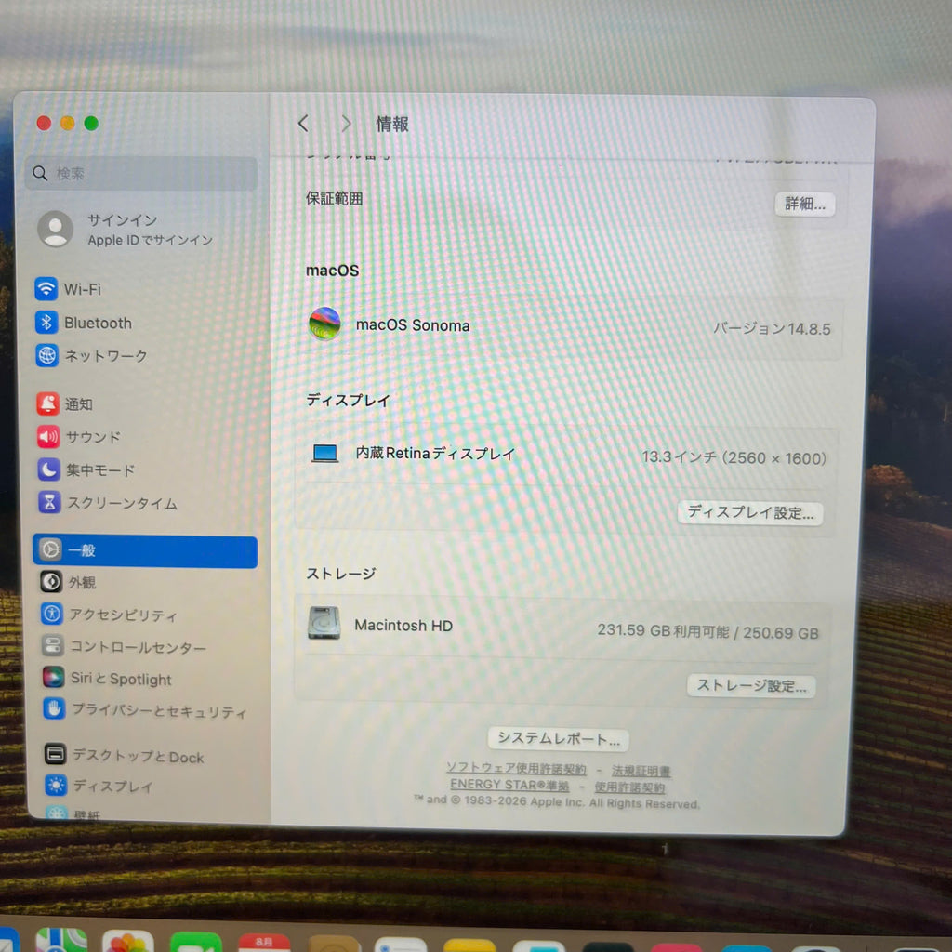Go back with the left chevron
The image size is (952, 952).
click(304, 124)
